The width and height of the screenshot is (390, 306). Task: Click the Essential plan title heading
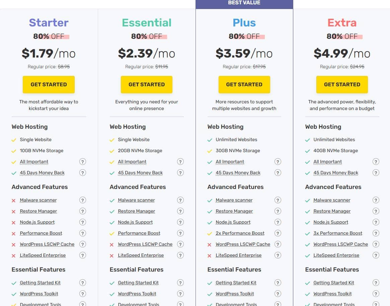coord(147,23)
